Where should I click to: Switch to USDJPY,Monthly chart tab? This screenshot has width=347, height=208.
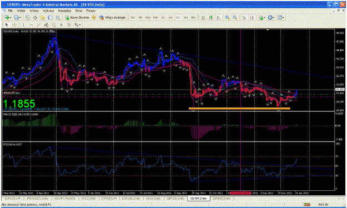(64, 199)
